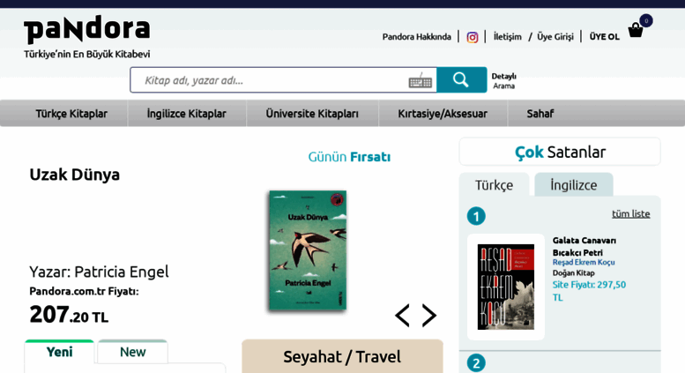Switch to the New tab
This screenshot has height=373, width=685.
[133, 352]
